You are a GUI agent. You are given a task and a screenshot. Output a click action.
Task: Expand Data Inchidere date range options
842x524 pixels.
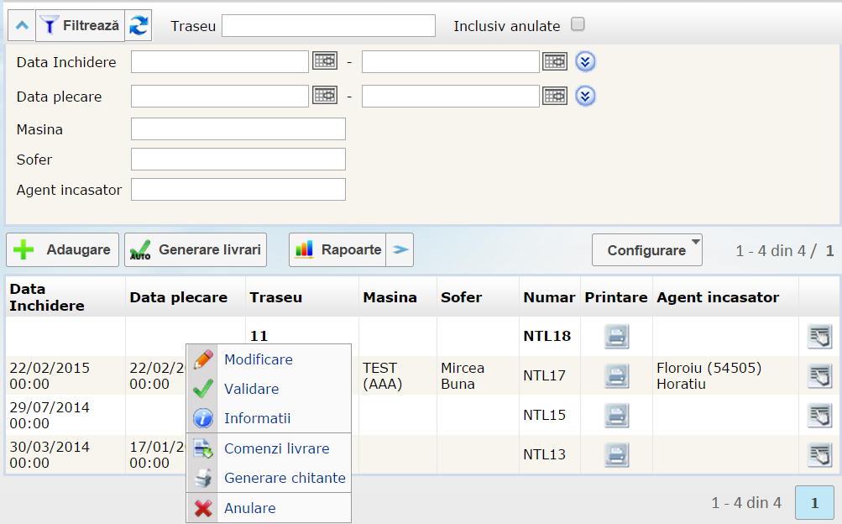click(x=585, y=61)
